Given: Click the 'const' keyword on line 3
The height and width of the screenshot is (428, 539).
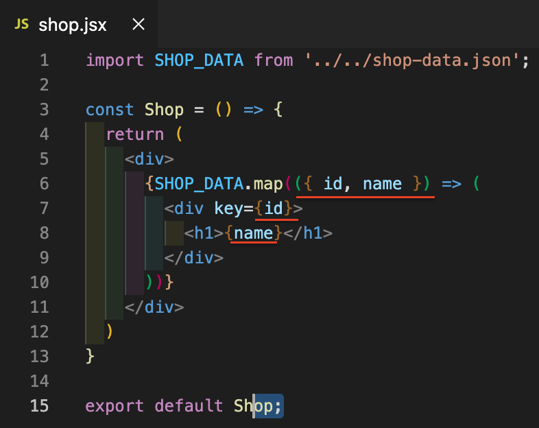Looking at the screenshot, I should coord(110,110).
